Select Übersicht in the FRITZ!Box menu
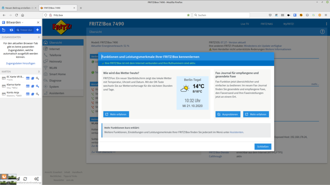The width and height of the screenshot is (330, 185). [x=63, y=43]
